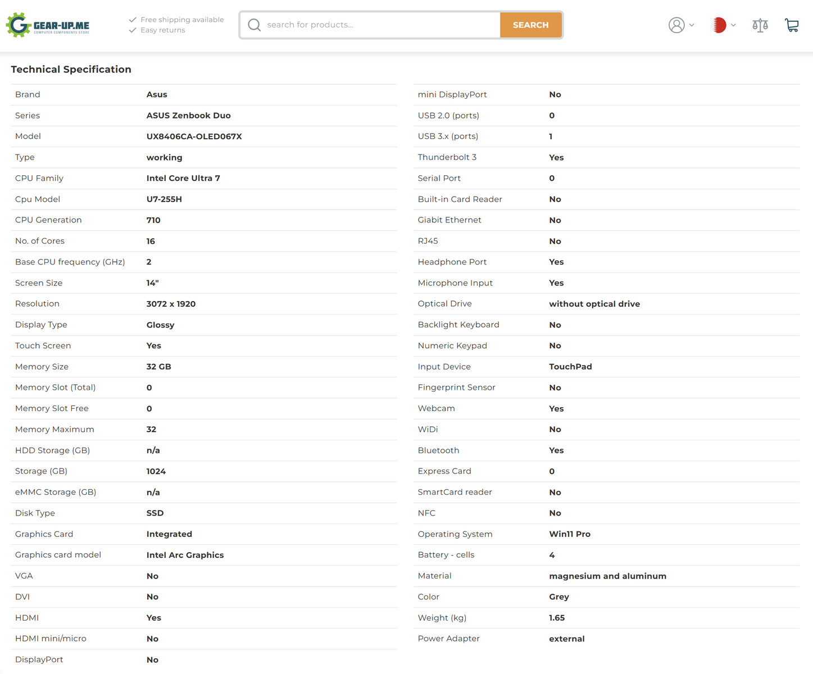Click the Technical Specification heading
This screenshot has height=674, width=813.
(71, 69)
